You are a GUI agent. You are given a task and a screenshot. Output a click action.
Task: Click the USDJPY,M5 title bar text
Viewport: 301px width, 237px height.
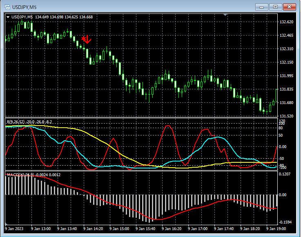25,7
